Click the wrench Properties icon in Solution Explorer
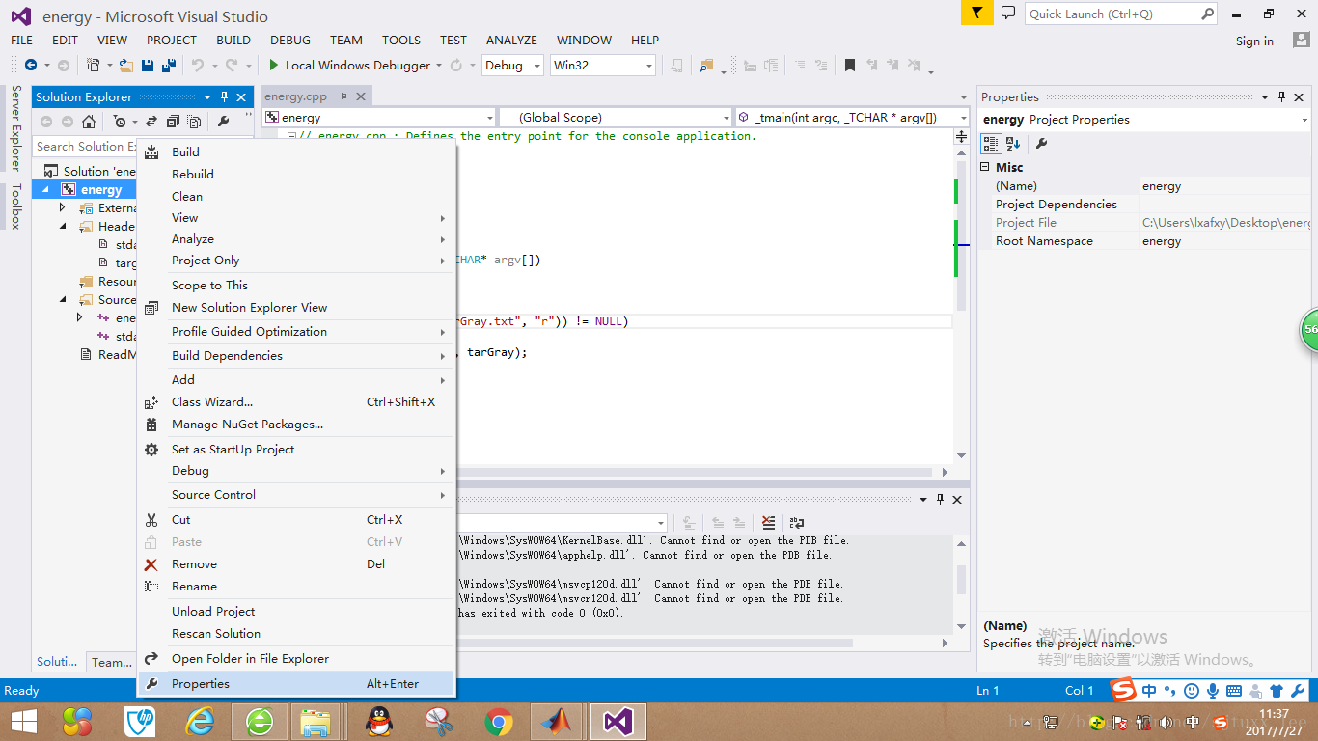Image resolution: width=1318 pixels, height=741 pixels. coord(223,122)
